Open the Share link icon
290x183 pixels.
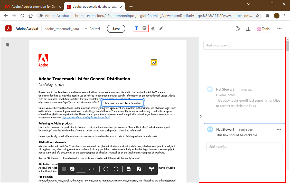pyautogui.click(x=238, y=29)
